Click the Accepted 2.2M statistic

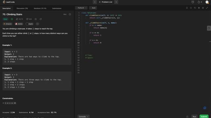[x=9, y=112]
